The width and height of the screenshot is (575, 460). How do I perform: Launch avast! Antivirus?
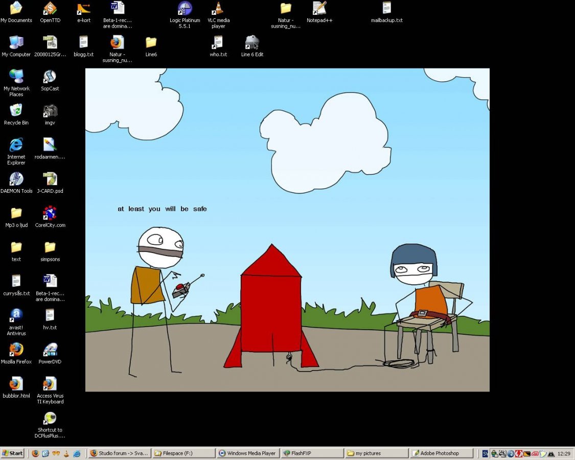16,316
